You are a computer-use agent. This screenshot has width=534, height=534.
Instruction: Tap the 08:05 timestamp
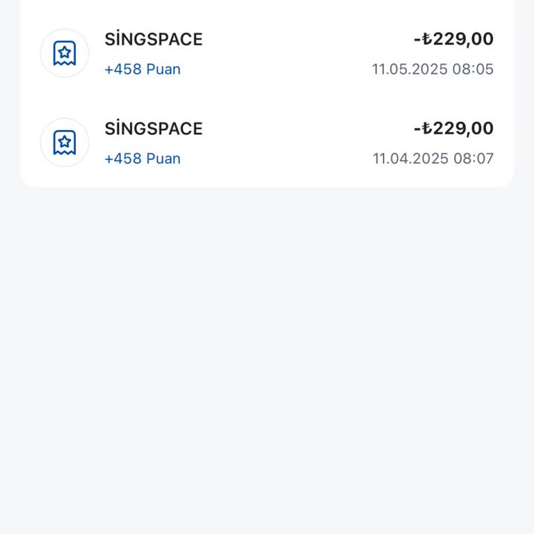click(x=474, y=70)
